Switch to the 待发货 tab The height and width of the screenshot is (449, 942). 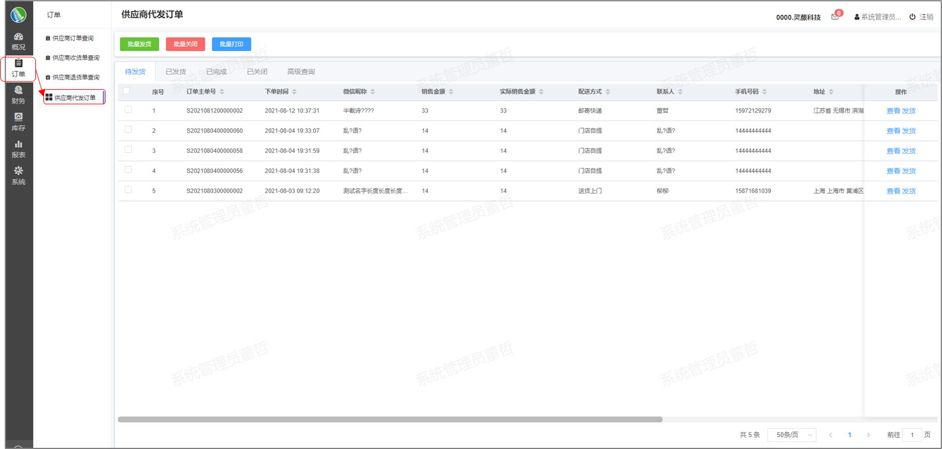click(x=135, y=72)
